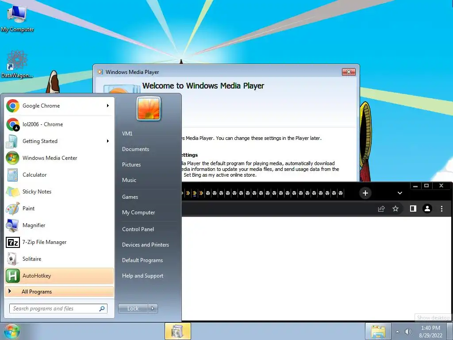This screenshot has height=340, width=453.
Task: Open Devices and Printers
Action: 145,245
